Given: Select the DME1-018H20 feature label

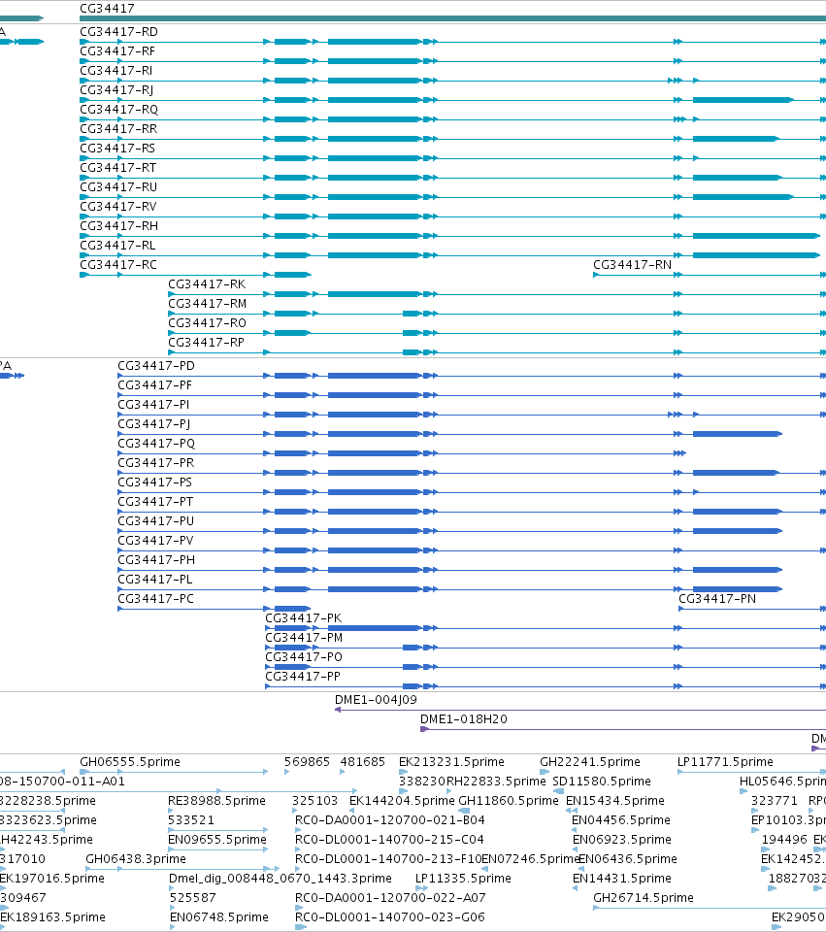Looking at the screenshot, I should [x=464, y=719].
